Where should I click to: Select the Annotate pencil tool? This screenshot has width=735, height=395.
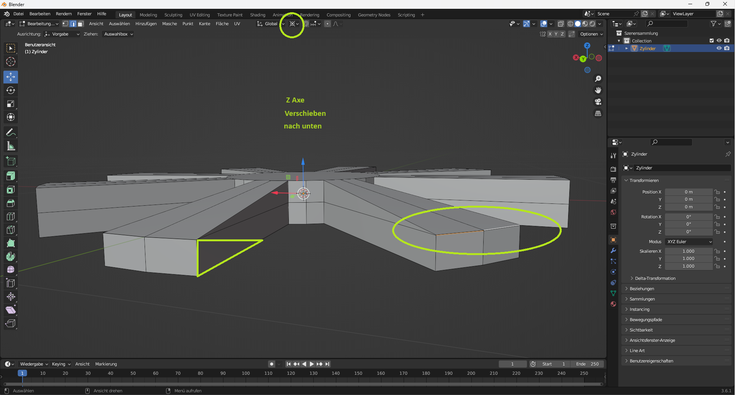pos(11,132)
